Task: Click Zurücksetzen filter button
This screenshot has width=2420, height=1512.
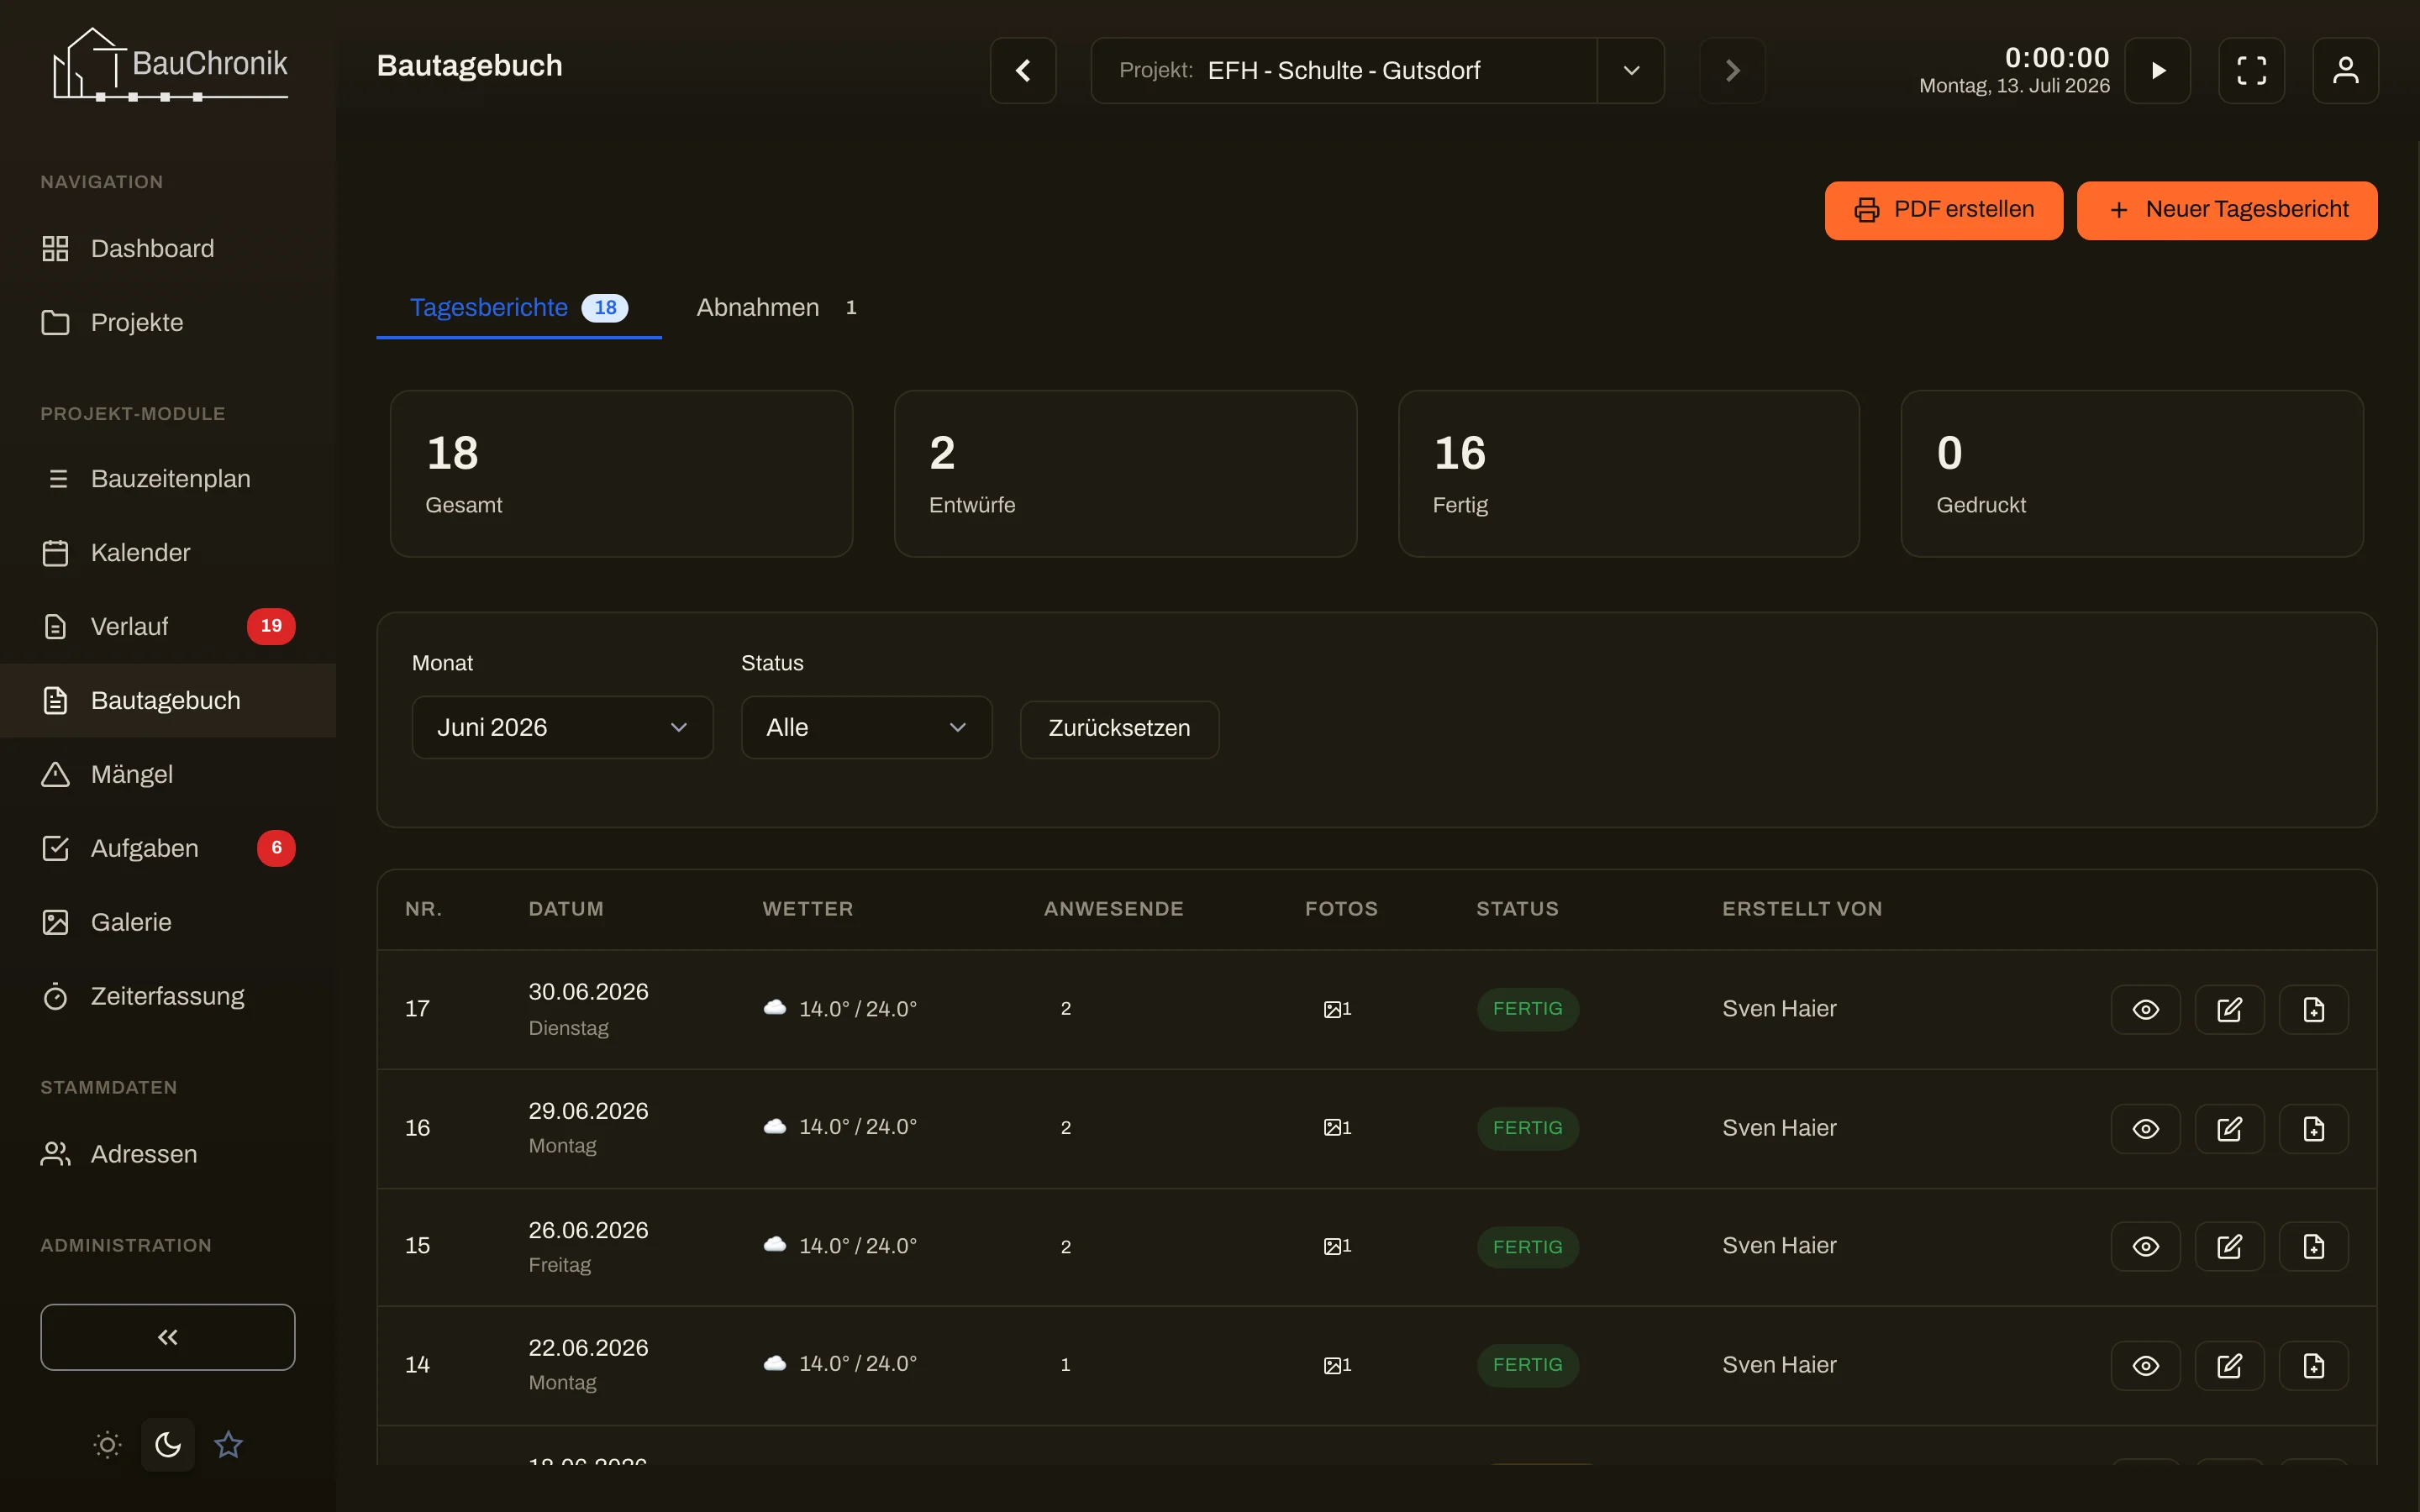Action: tap(1119, 728)
